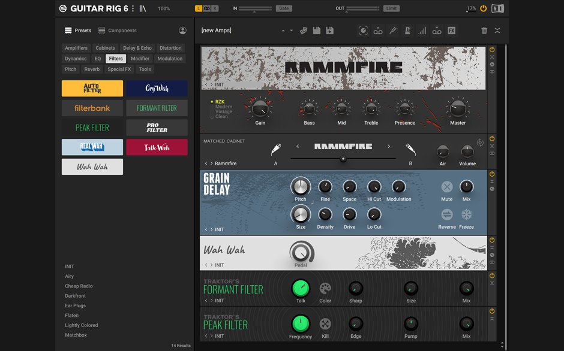The width and height of the screenshot is (564, 351).
Task: Open the preset volume bars icon
Action: (422, 31)
